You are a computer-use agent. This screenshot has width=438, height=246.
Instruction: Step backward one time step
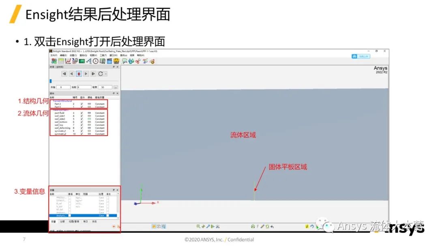(x=71, y=74)
